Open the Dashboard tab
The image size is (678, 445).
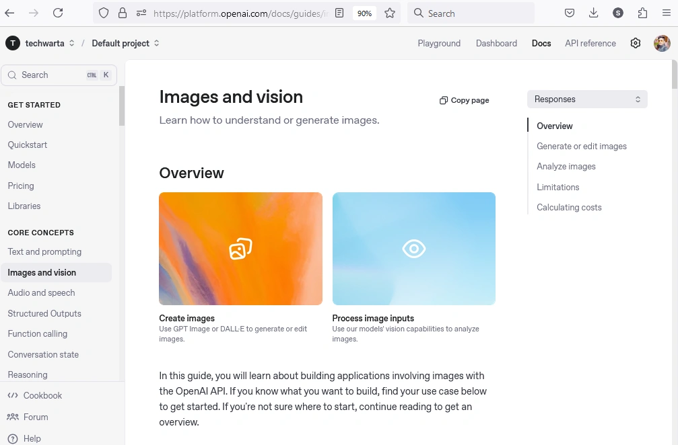496,43
